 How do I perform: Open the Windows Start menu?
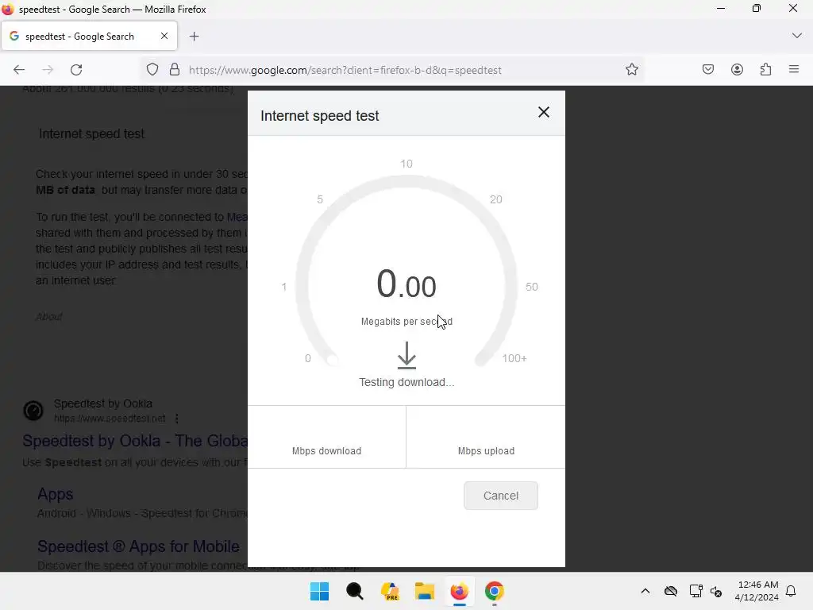point(319,591)
